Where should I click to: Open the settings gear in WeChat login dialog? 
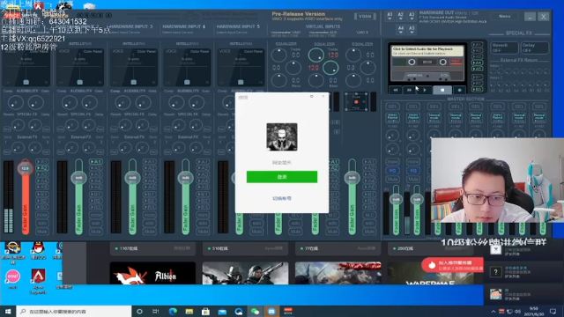point(311,96)
